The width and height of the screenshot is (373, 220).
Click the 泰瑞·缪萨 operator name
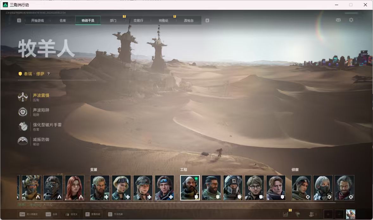[34, 74]
